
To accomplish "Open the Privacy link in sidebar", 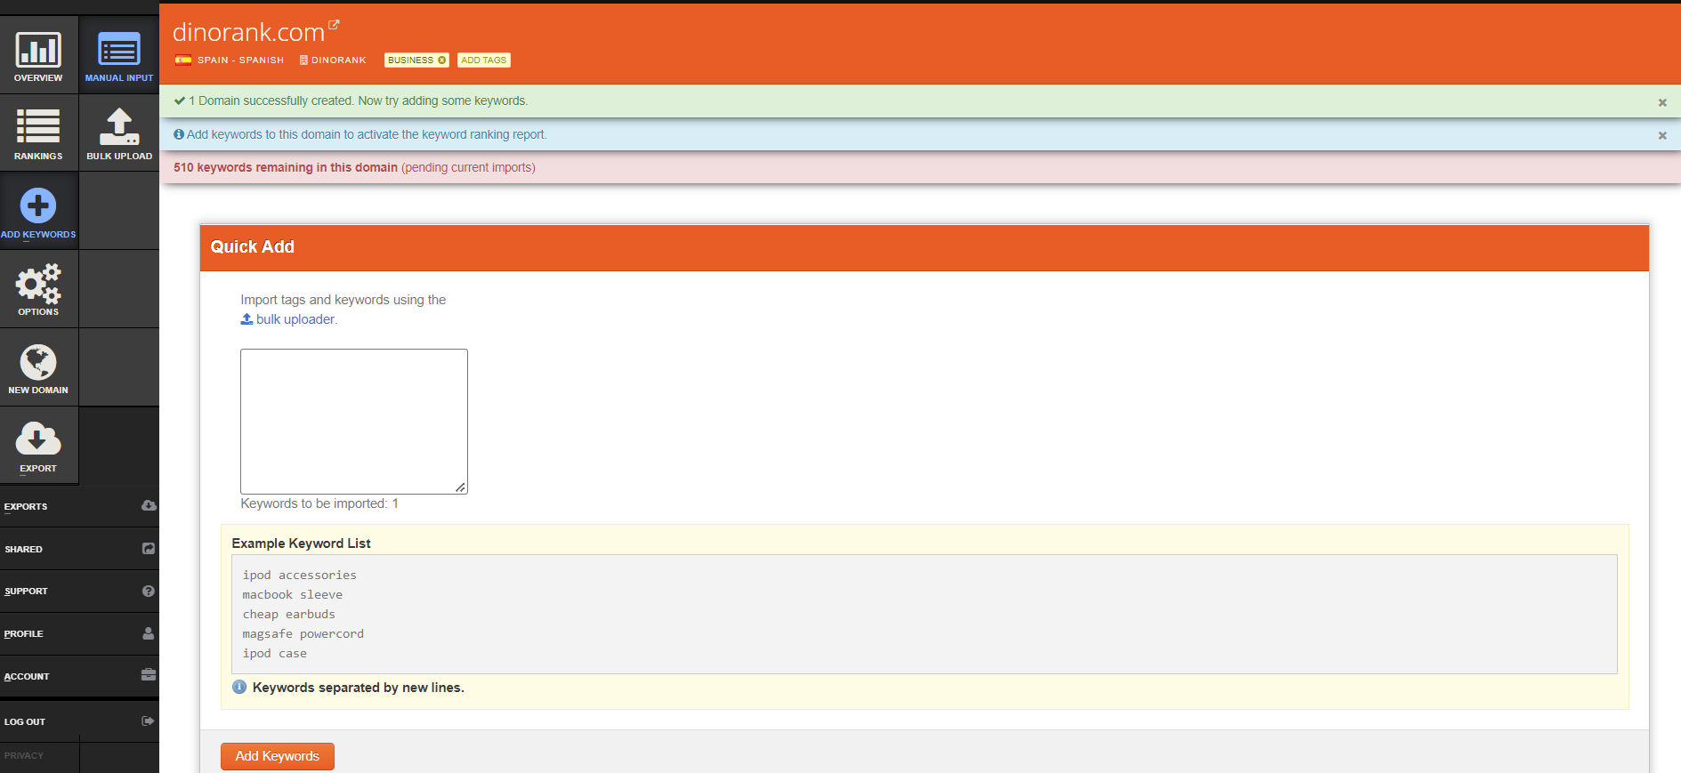I will click(x=24, y=755).
